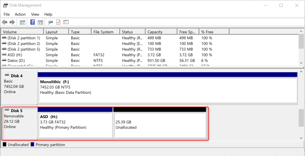
Task: Open the Action menu
Action: pos(20,14)
